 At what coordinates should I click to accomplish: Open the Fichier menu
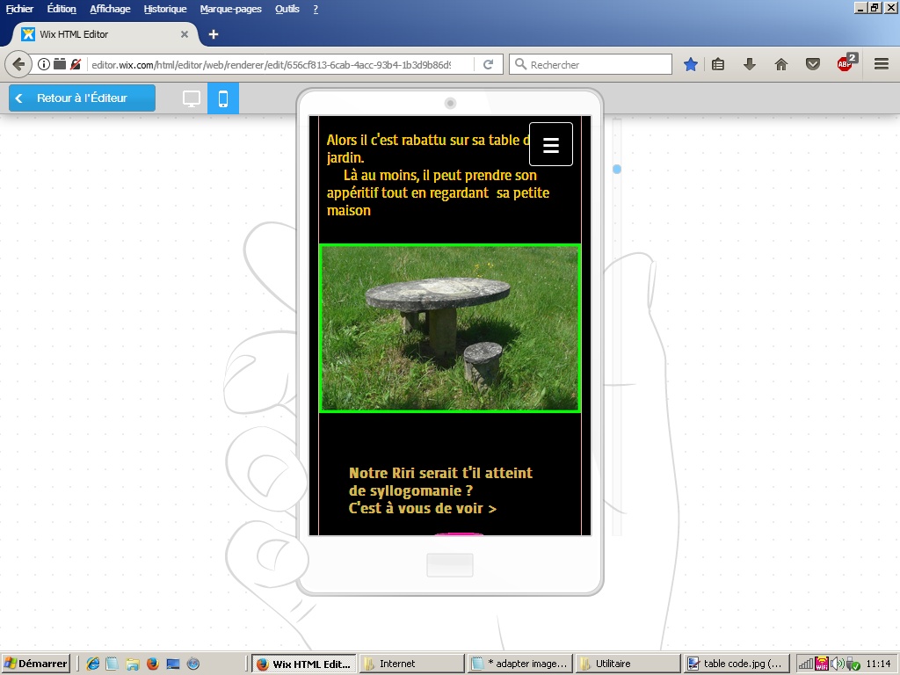[x=19, y=9]
